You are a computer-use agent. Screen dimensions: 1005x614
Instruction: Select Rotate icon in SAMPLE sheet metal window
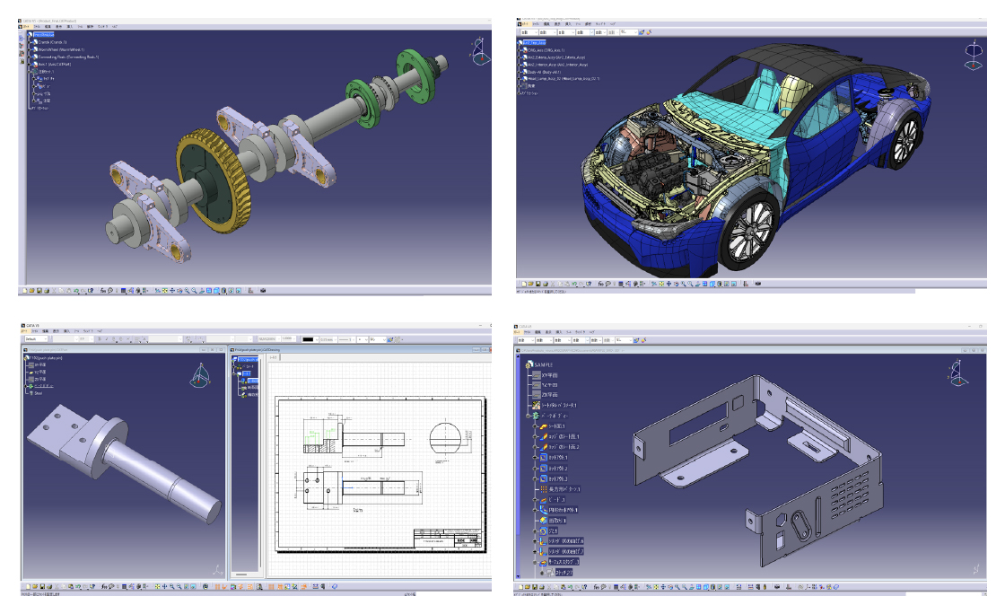coord(669,587)
